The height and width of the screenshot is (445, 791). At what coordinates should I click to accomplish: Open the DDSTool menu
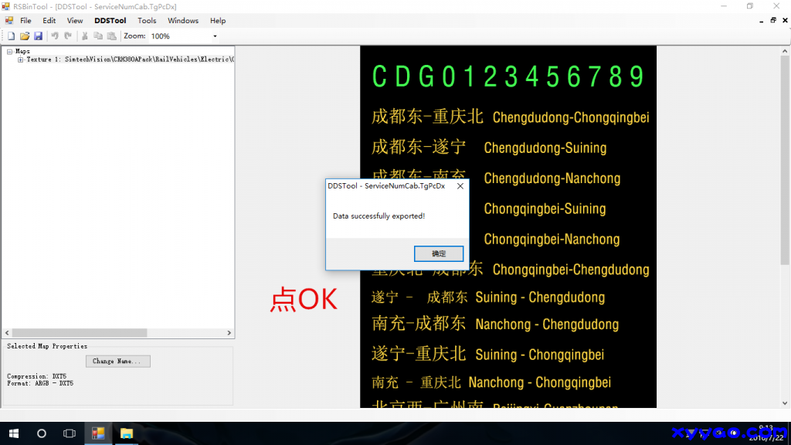[x=110, y=21]
